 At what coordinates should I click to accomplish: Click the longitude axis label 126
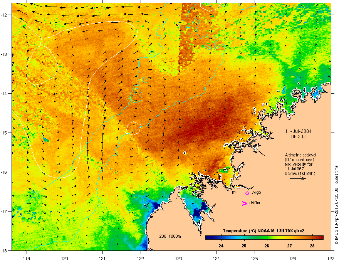[x=293, y=258]
